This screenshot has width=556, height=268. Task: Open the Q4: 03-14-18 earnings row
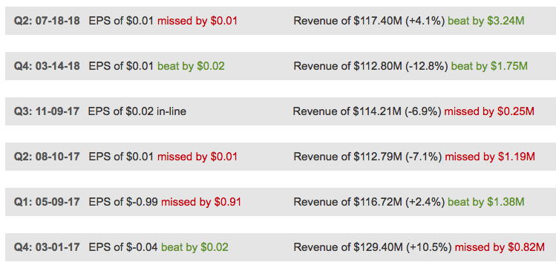pos(281,66)
